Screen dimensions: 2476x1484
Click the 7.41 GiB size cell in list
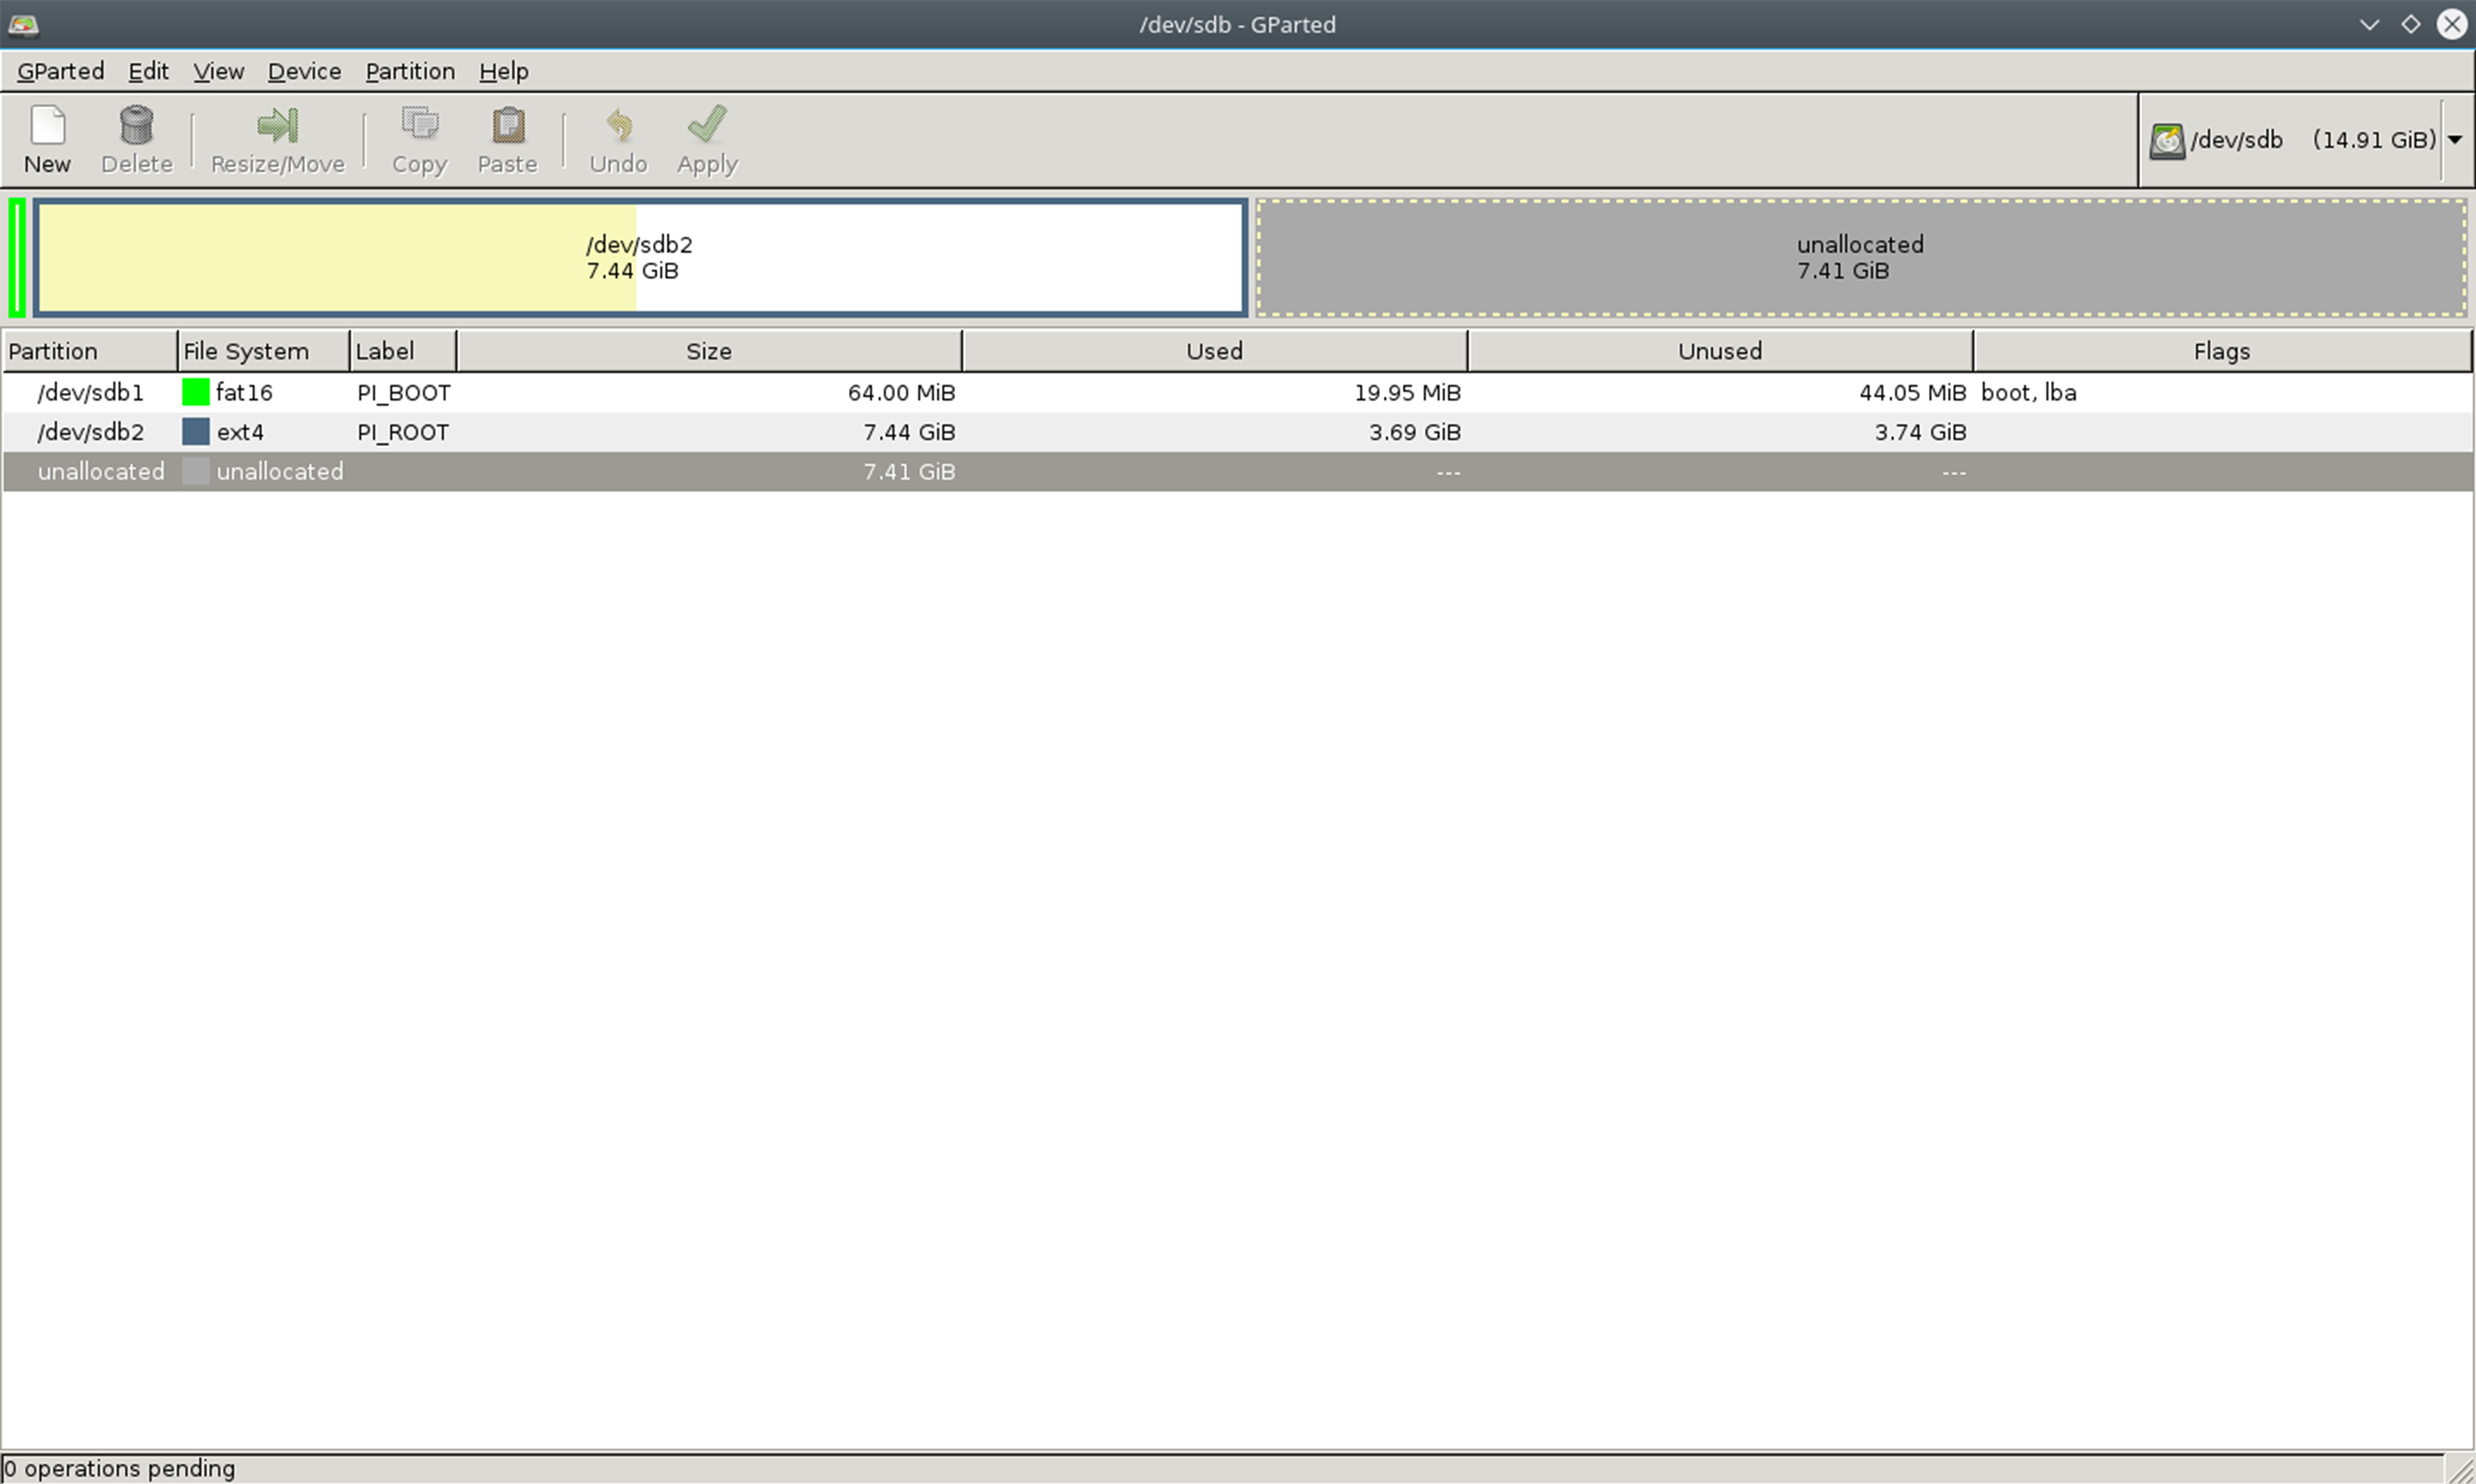click(909, 471)
